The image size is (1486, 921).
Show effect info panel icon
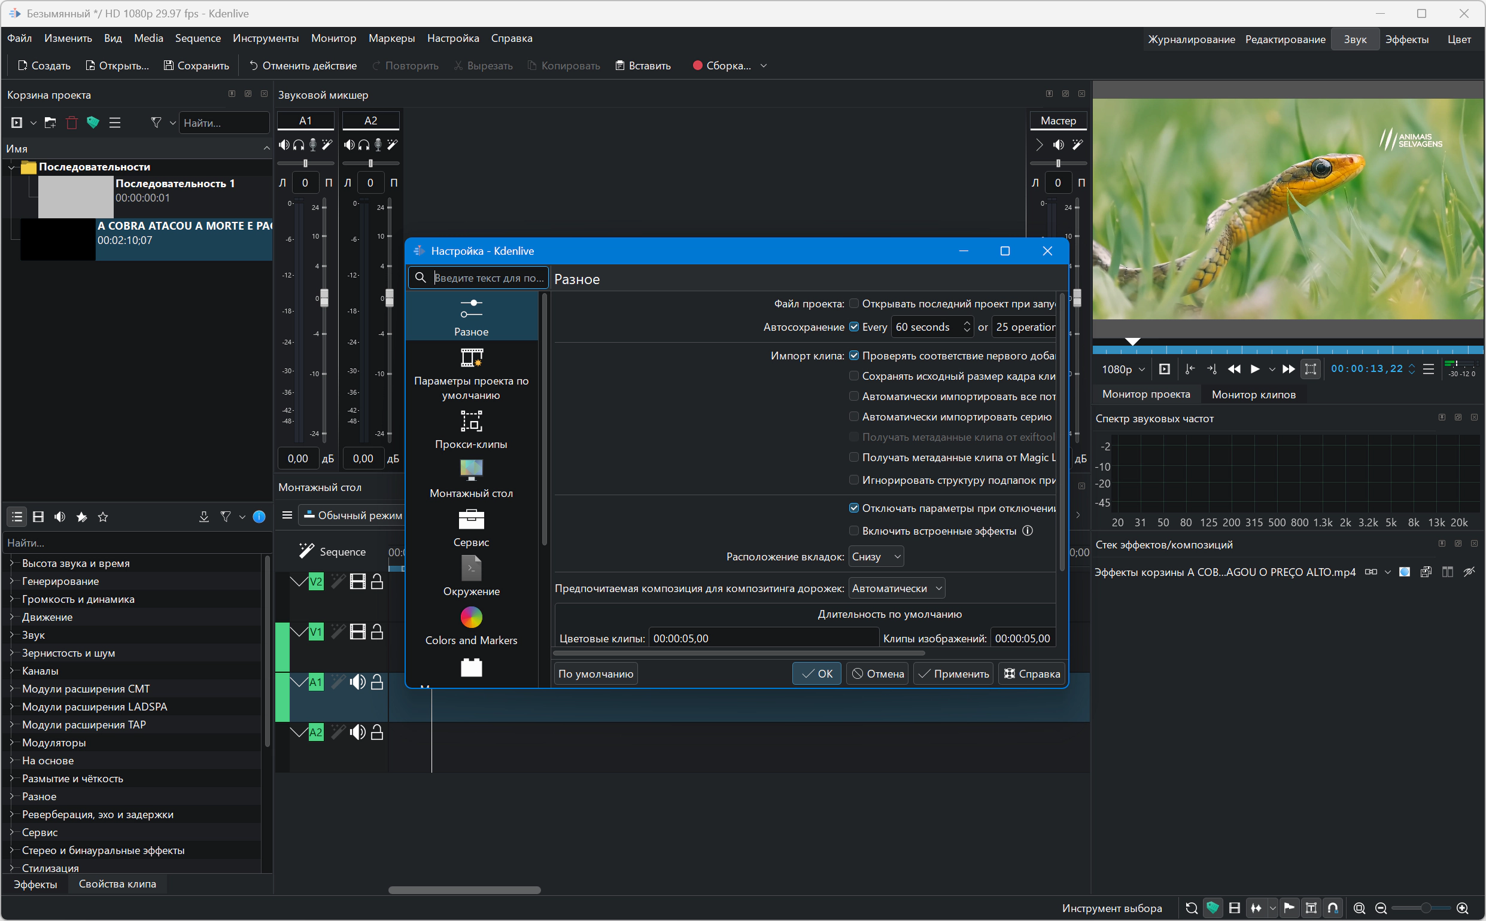pyautogui.click(x=259, y=517)
